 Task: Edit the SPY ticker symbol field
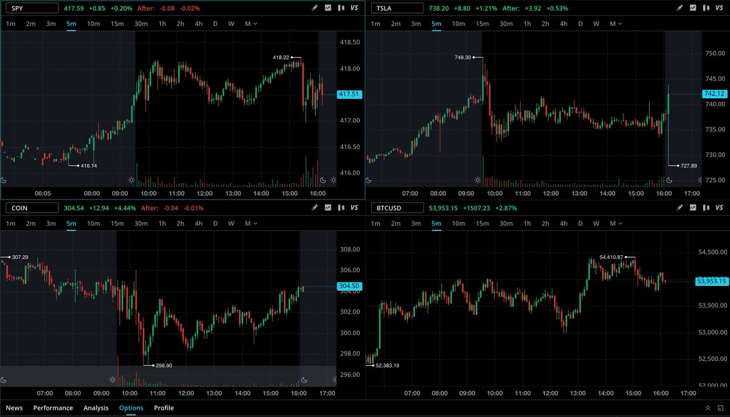pyautogui.click(x=33, y=9)
